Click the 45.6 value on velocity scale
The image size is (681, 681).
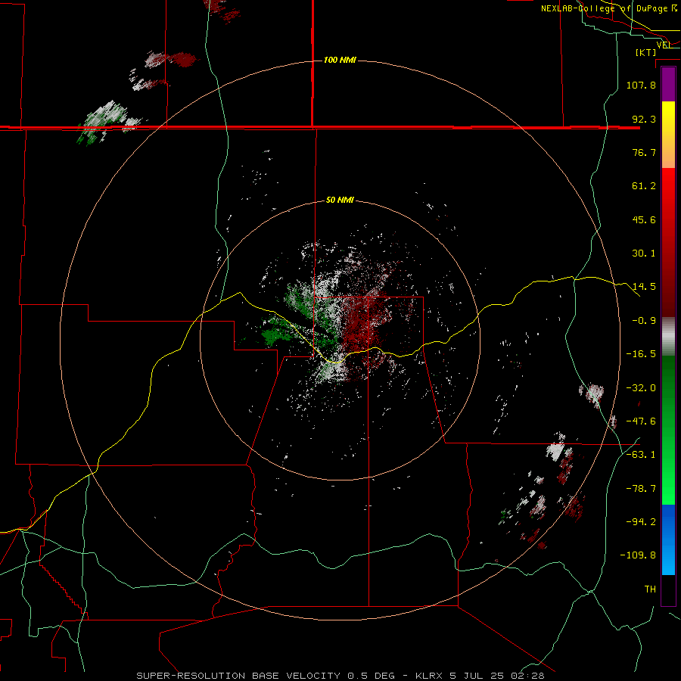point(644,219)
